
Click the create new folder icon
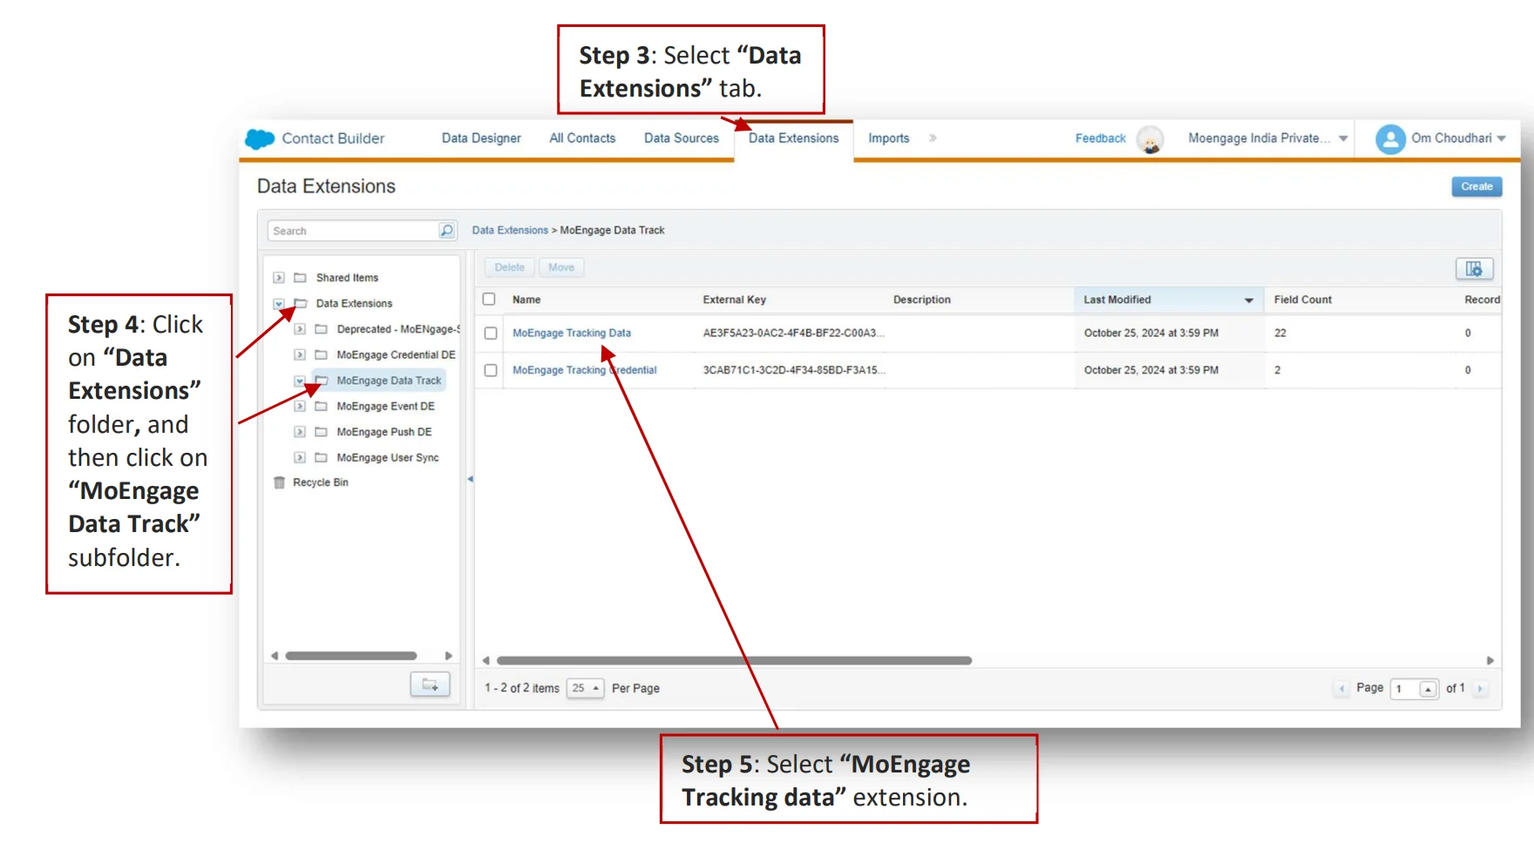(431, 685)
